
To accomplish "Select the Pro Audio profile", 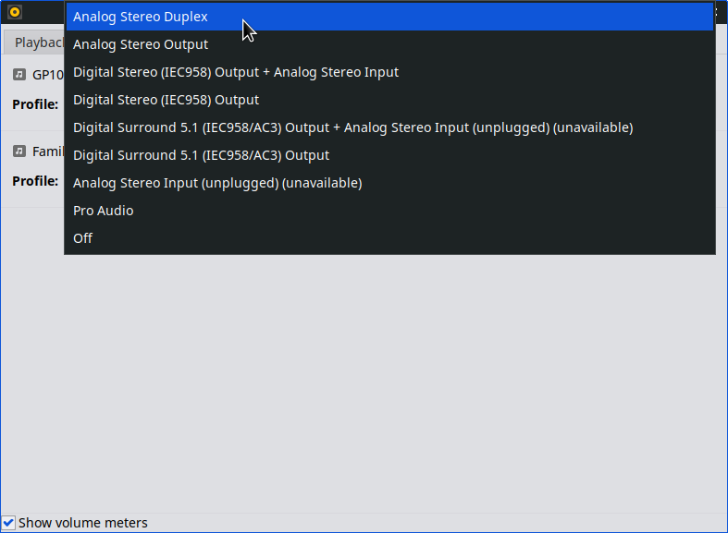I will click(x=103, y=211).
